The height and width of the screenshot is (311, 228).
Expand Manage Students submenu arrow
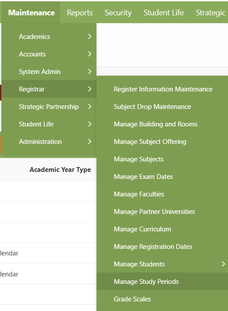(x=224, y=264)
